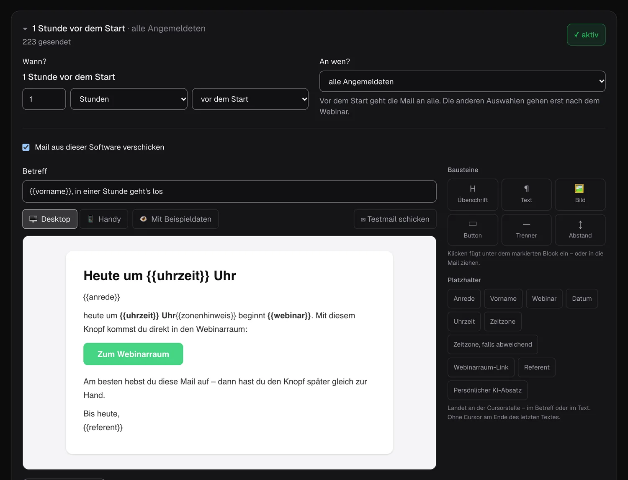Insert the Vorname placeholder
The width and height of the screenshot is (628, 480).
point(503,299)
